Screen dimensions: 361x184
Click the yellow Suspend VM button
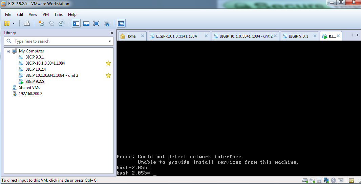tap(7, 23)
